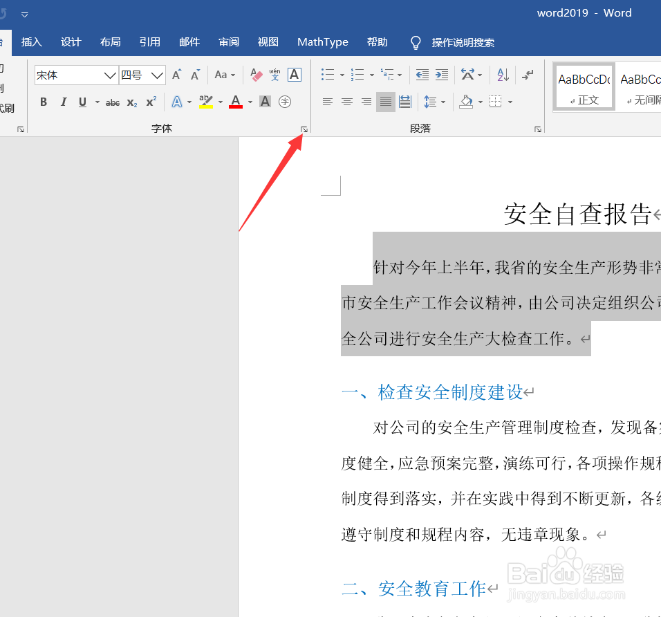Apply strikethrough to the text
The image size is (661, 617).
pyautogui.click(x=111, y=102)
